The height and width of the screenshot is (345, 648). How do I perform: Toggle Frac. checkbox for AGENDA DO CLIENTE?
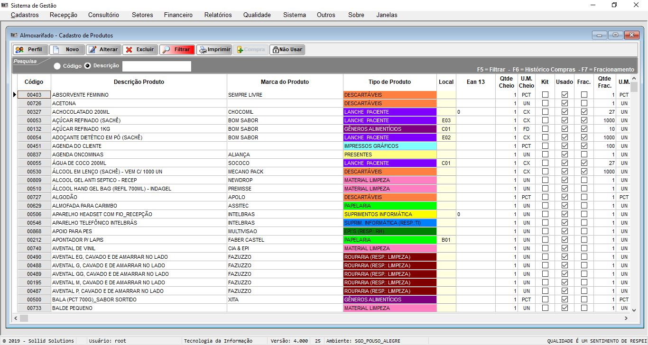[584, 146]
